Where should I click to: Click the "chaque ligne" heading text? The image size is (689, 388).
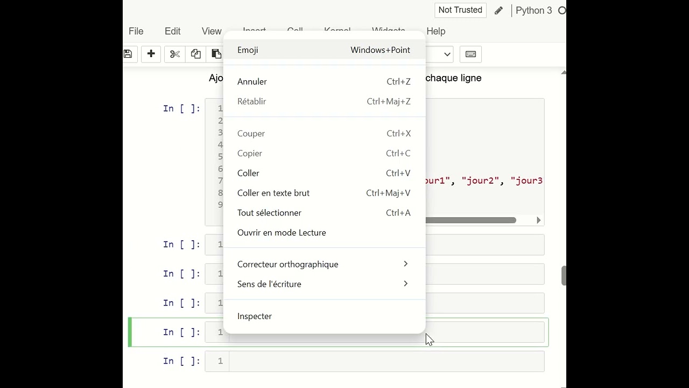[x=453, y=78]
